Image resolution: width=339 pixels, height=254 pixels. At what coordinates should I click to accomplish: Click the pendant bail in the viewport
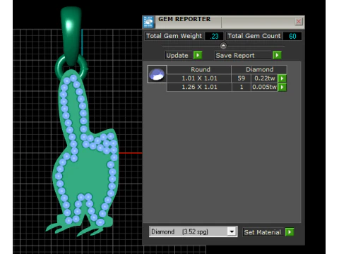coord(71,35)
